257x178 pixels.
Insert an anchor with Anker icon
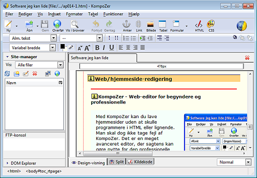[x=127, y=26]
